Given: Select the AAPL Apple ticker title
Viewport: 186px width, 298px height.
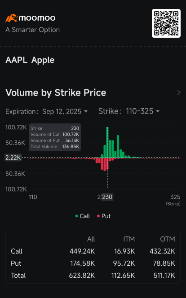Looking at the screenshot, I should (x=30, y=60).
